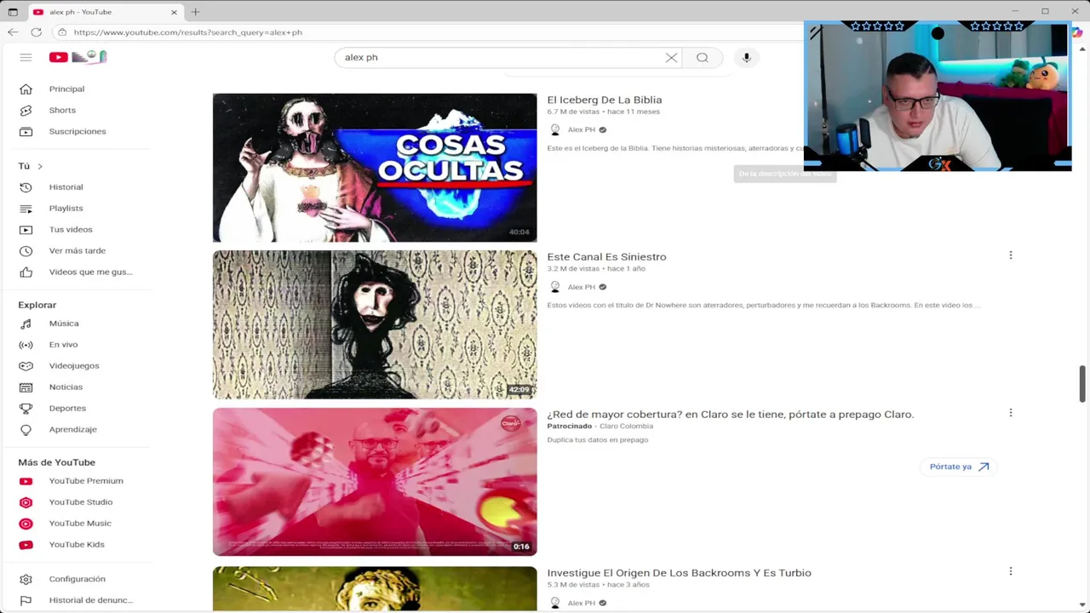The image size is (1090, 613).
Task: Click the browser address bar URL
Action: coord(187,32)
